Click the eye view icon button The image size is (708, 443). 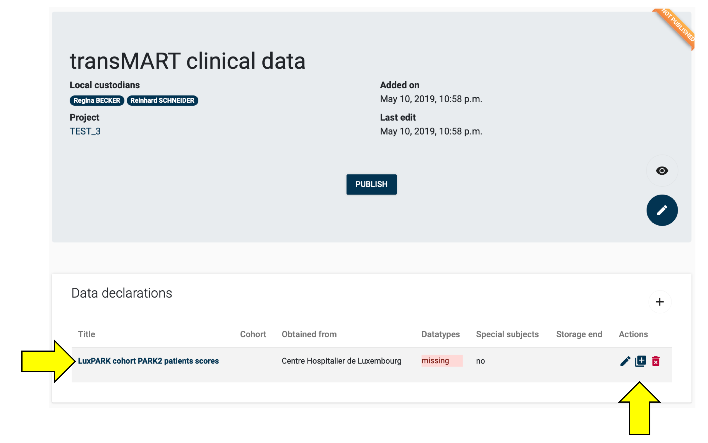pyautogui.click(x=661, y=171)
